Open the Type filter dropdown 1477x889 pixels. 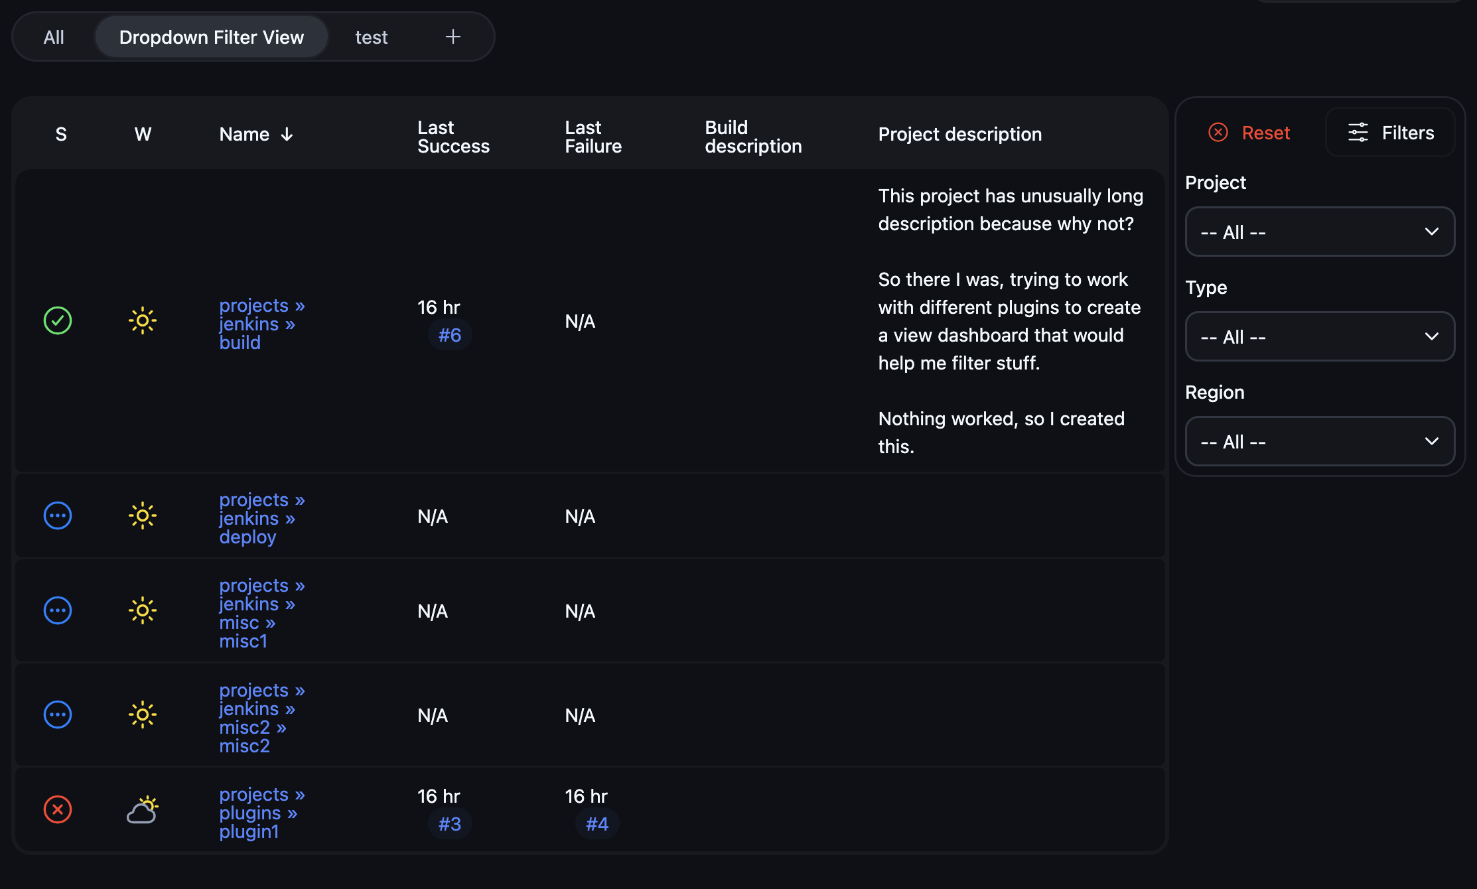[1319, 336]
